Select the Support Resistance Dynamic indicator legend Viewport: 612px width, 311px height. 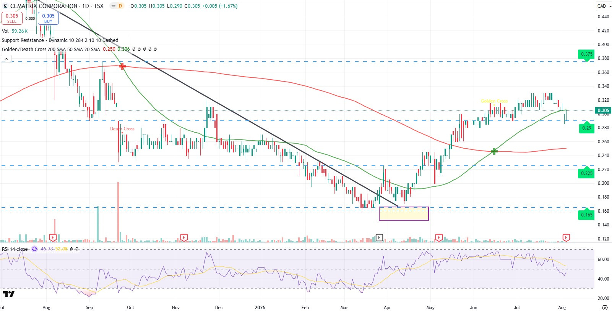point(60,40)
